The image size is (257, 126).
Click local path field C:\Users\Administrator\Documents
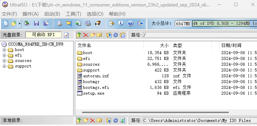(x=200, y=121)
